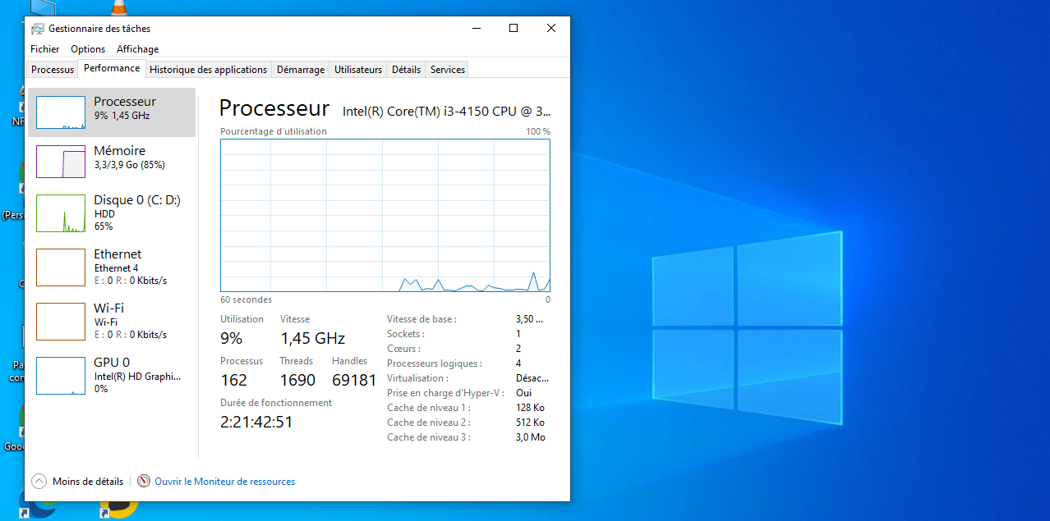
Task: Click the Processeurs logiques label
Action: [435, 363]
